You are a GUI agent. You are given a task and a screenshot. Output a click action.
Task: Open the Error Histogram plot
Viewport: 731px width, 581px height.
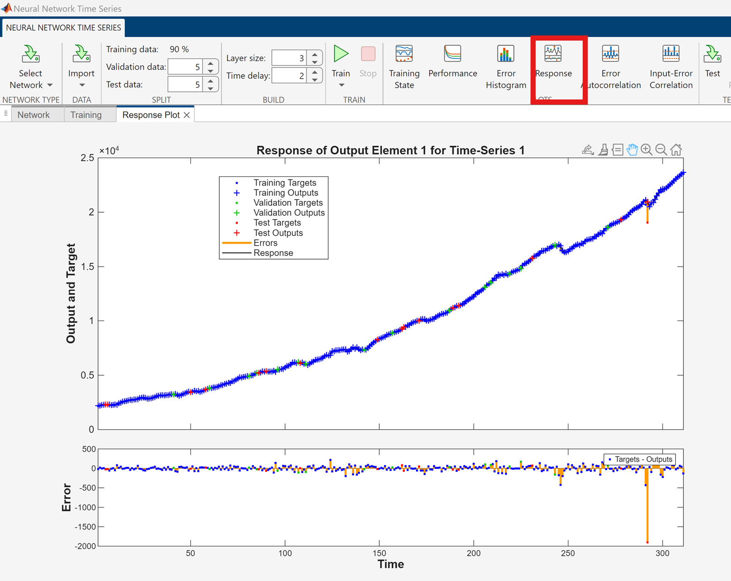[x=506, y=67]
